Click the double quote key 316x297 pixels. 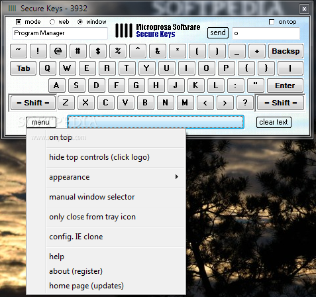(256, 86)
